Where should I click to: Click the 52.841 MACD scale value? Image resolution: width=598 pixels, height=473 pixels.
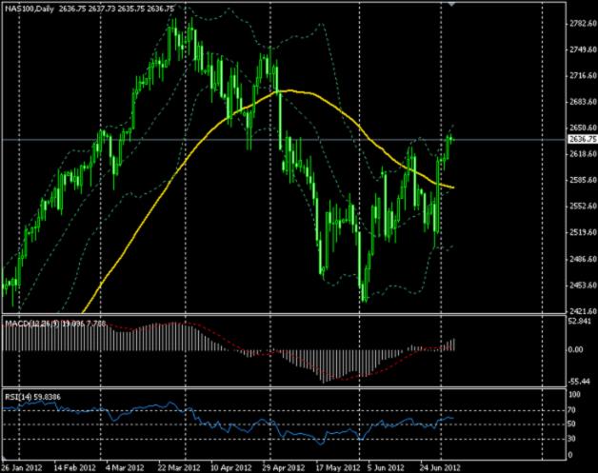tap(580, 322)
